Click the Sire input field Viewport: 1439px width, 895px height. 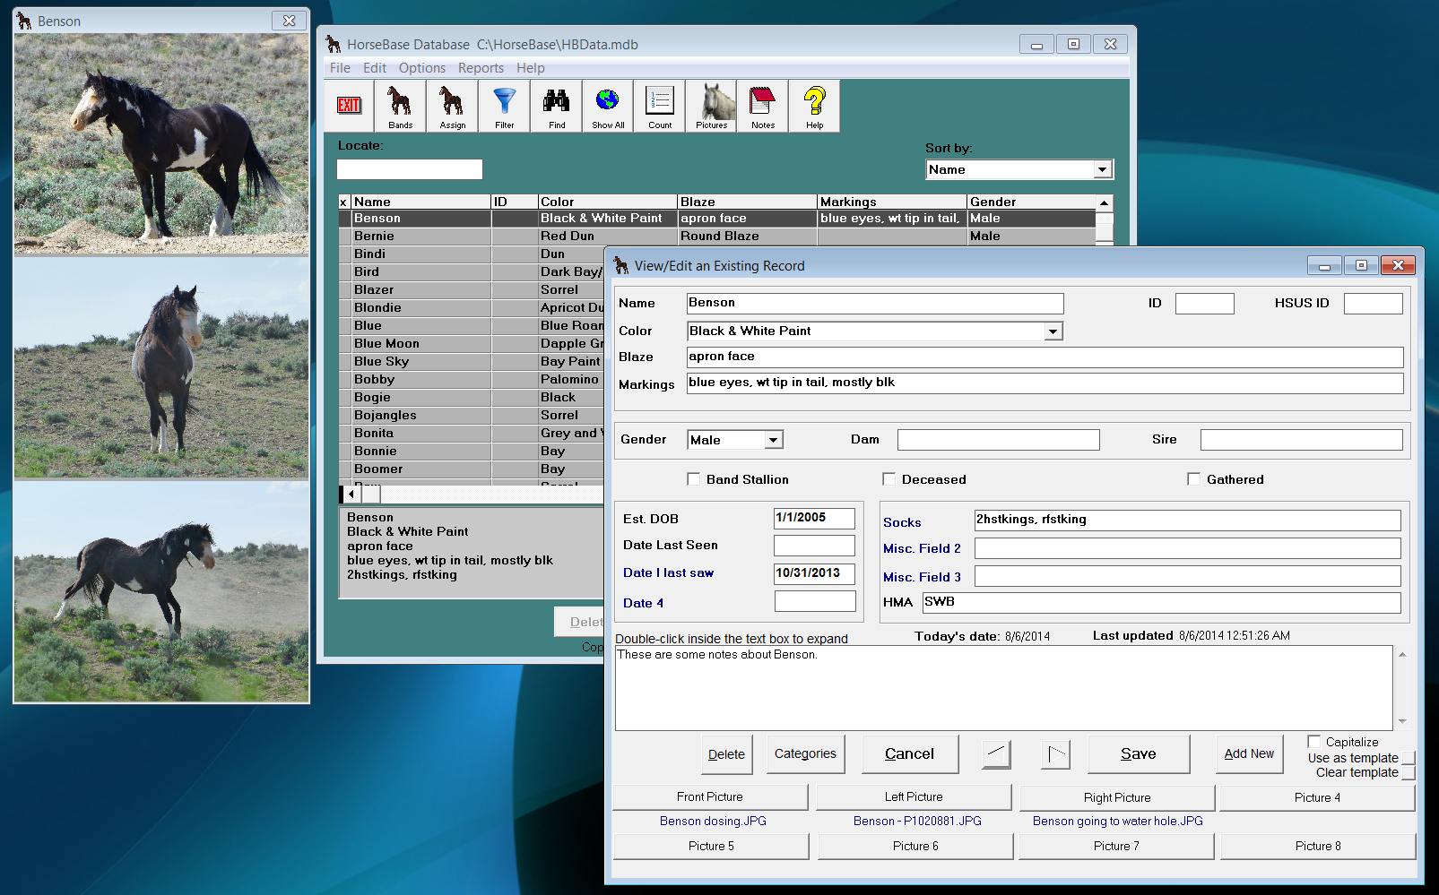(x=1302, y=440)
